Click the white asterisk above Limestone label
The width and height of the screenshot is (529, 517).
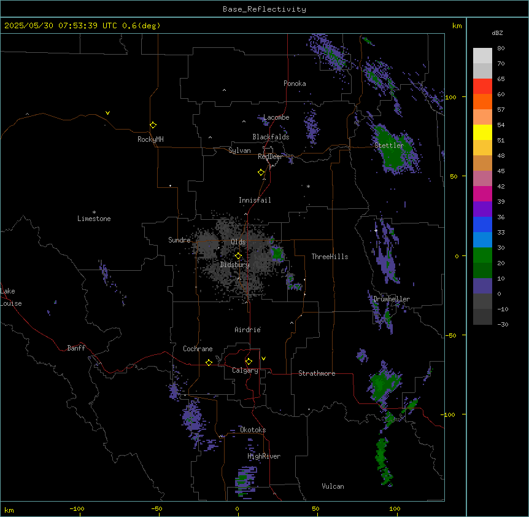point(94,212)
